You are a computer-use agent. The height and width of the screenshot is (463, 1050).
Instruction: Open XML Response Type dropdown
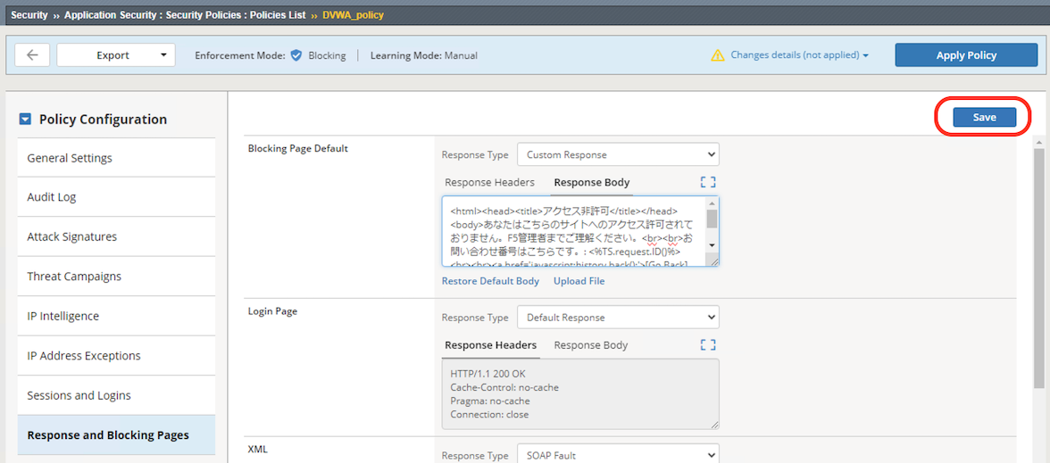click(x=618, y=454)
